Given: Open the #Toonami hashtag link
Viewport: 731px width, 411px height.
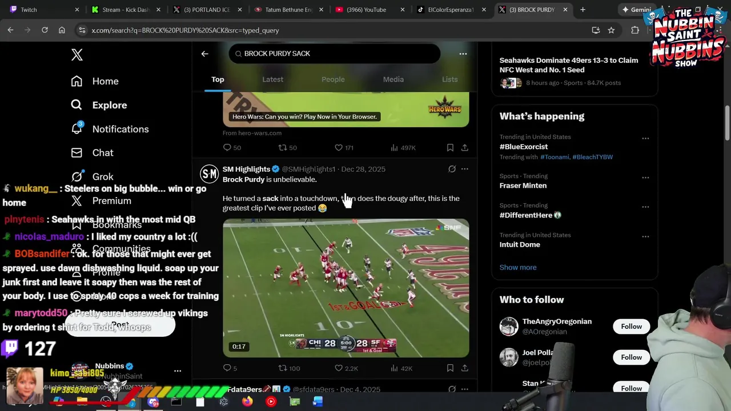Looking at the screenshot, I should point(555,157).
